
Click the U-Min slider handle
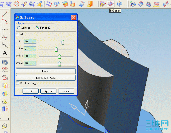[63, 42]
